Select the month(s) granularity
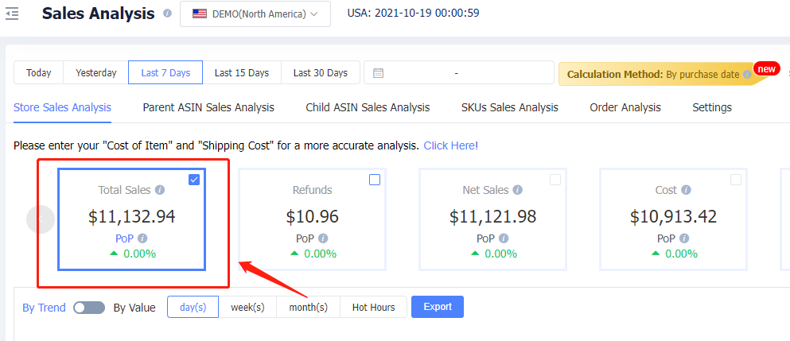Viewport: 790px width, 341px height. pos(309,307)
